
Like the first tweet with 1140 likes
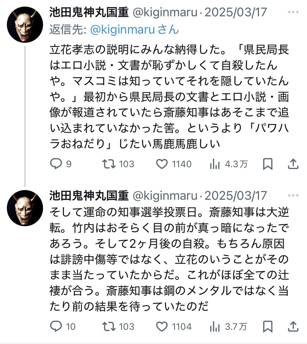pyautogui.click(x=162, y=164)
